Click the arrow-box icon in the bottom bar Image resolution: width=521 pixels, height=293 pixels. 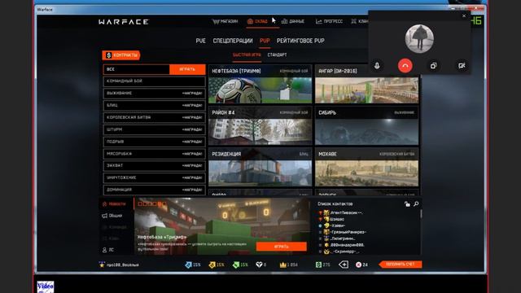click(344, 265)
